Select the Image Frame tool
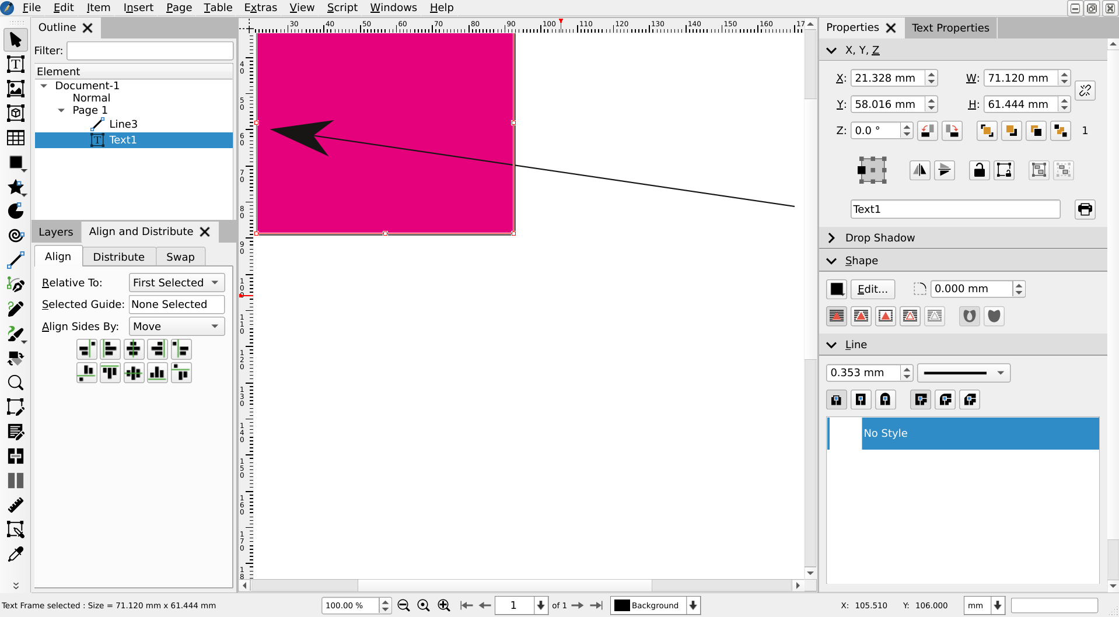Screen dimensions: 1119x617 pos(16,89)
